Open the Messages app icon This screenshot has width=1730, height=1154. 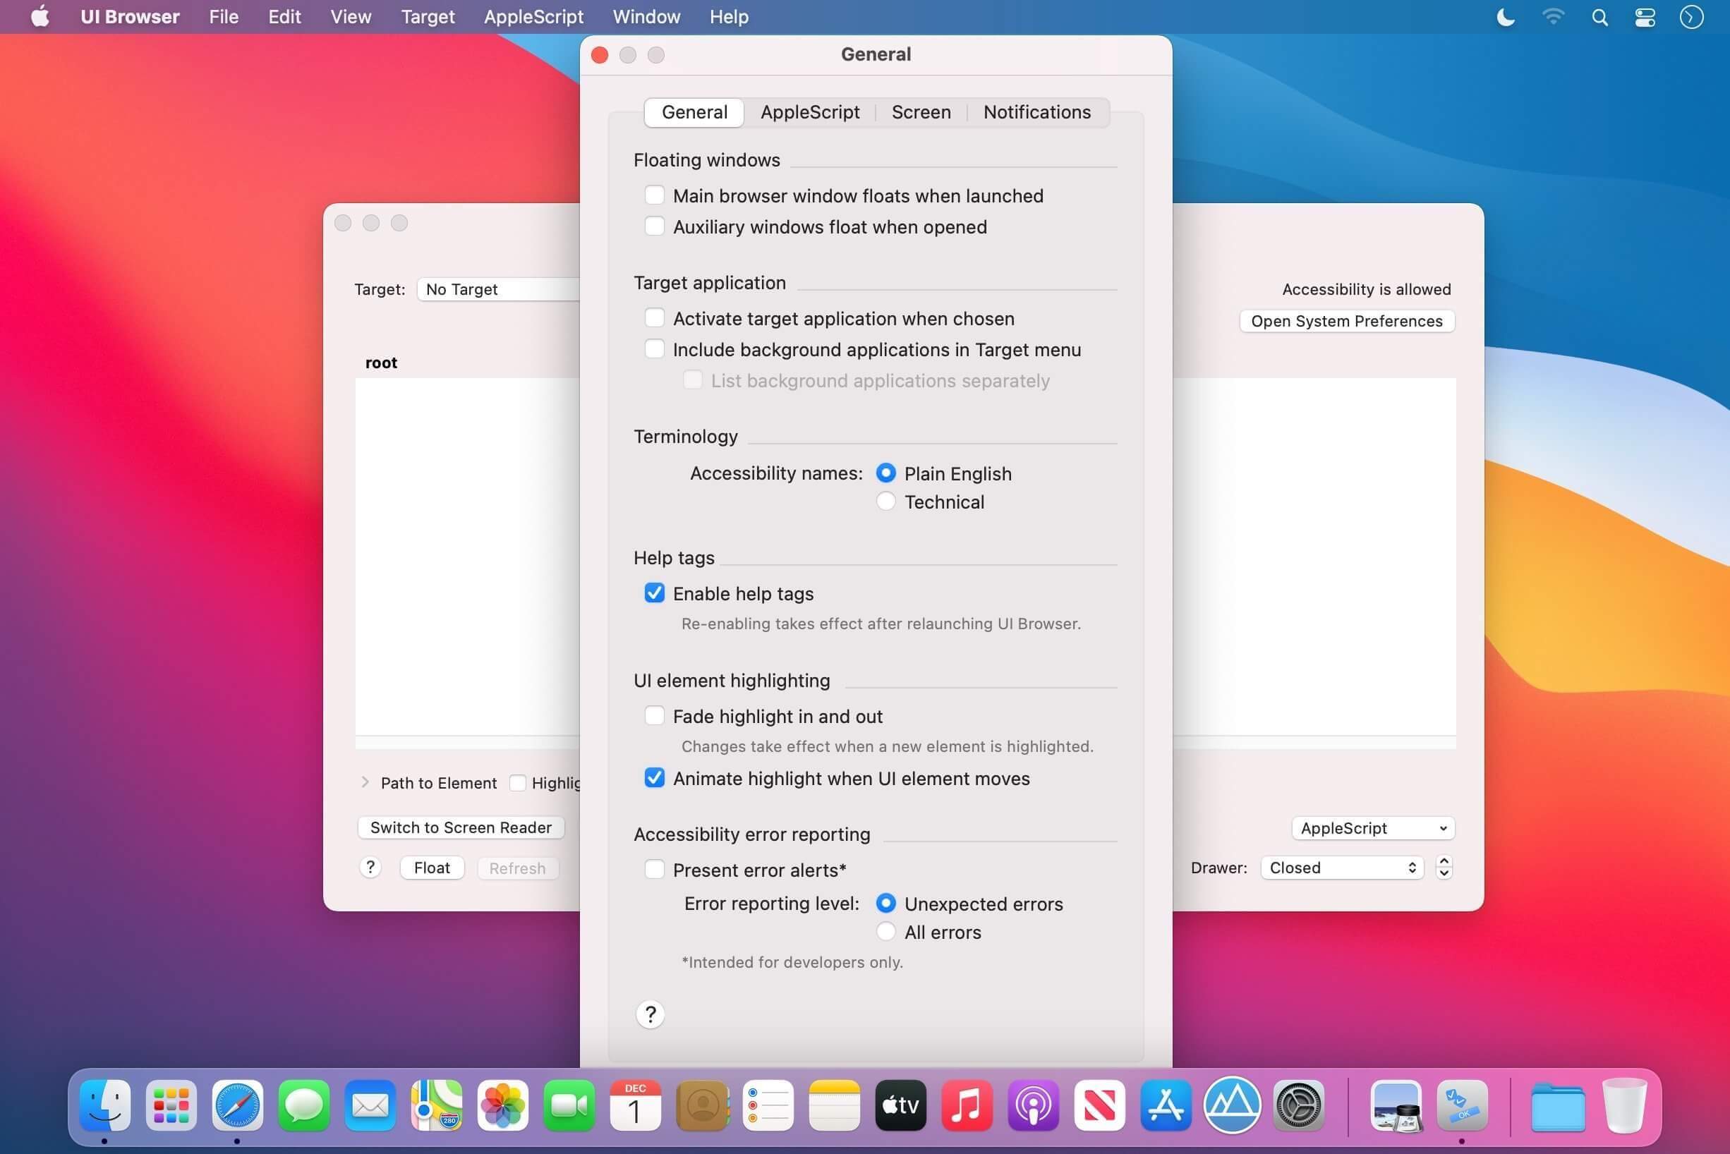point(304,1105)
